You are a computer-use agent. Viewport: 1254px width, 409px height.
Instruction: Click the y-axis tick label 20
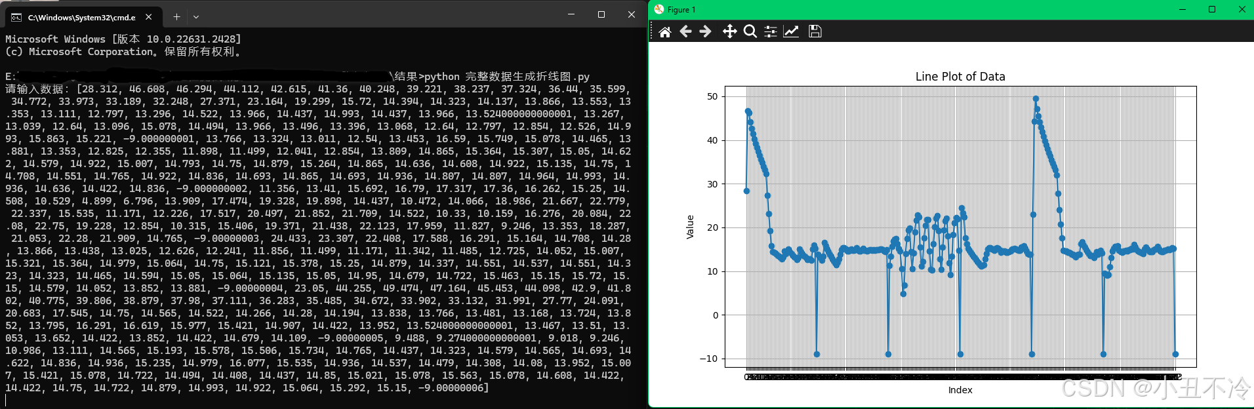[712, 227]
